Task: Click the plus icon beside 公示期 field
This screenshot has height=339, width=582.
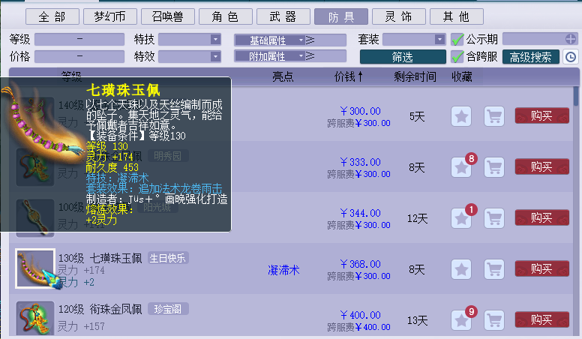Action: point(571,39)
